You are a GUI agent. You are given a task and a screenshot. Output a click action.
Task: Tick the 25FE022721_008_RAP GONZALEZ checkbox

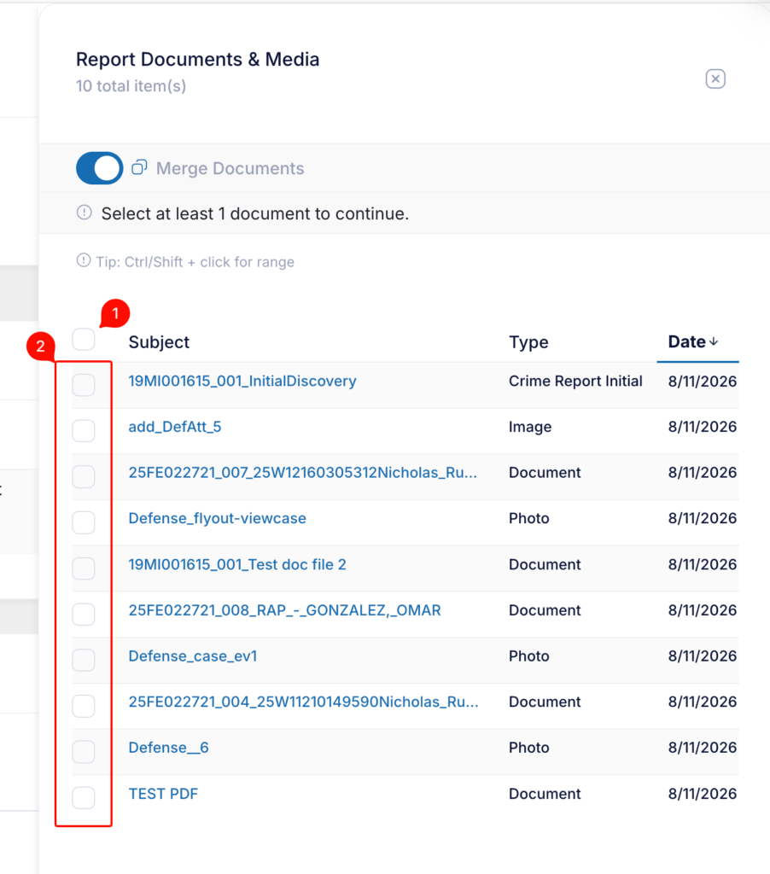(x=84, y=614)
